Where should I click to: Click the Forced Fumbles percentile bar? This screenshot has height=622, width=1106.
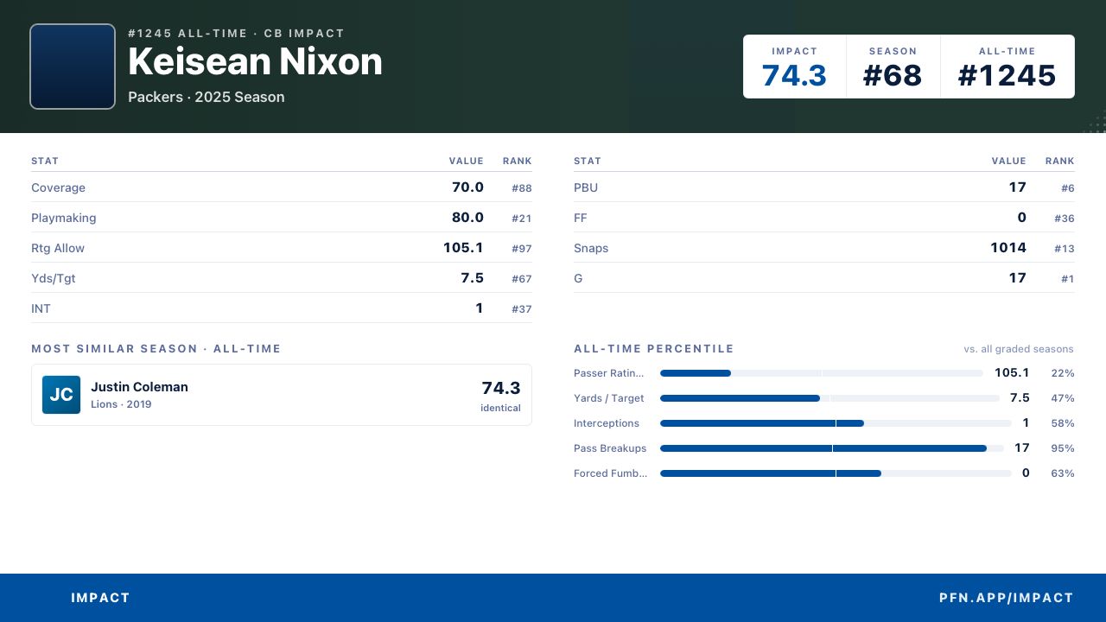(836, 473)
